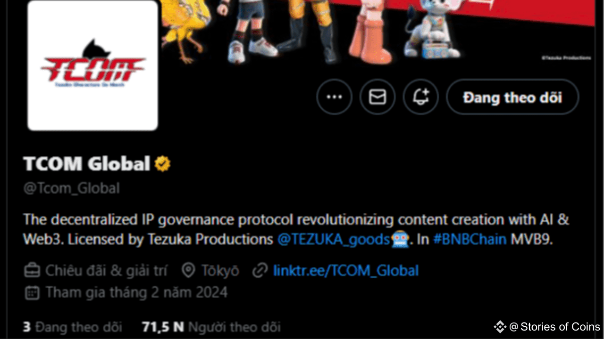Open the three-dot more options menu
604x339 pixels.
(x=334, y=97)
